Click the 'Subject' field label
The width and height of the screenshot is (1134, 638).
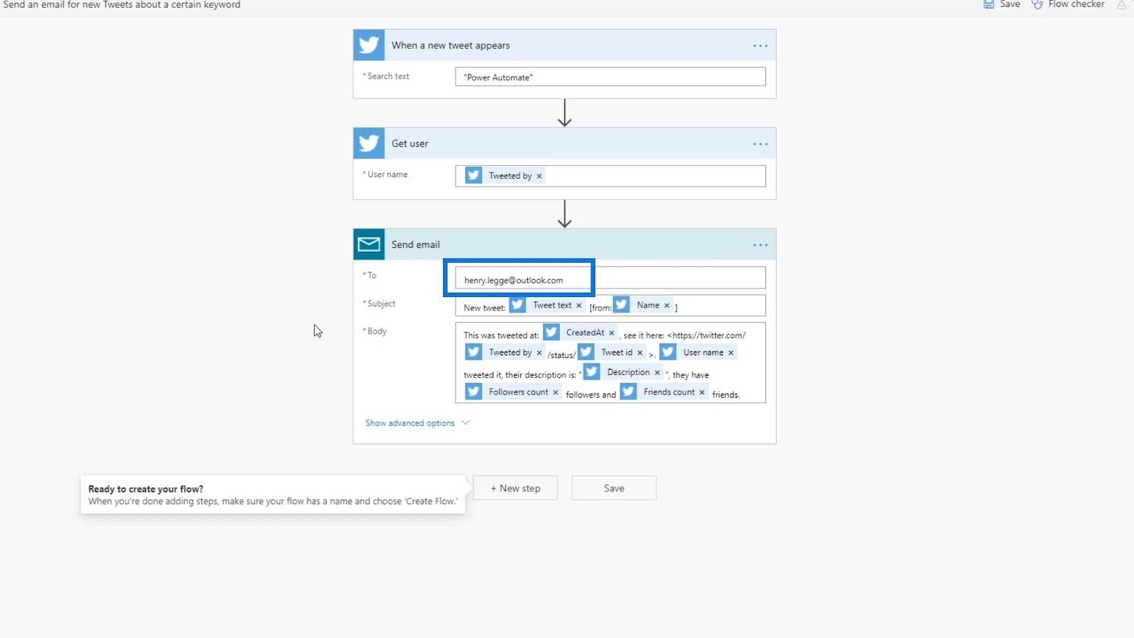(381, 304)
